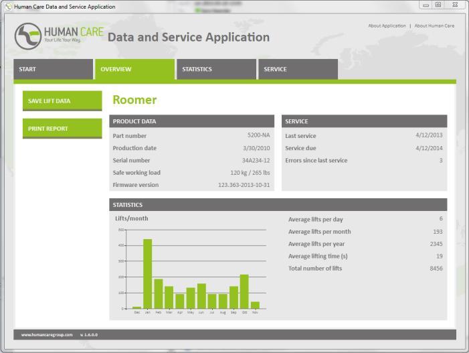The height and width of the screenshot is (353, 469).
Task: Click the PRODUCT DATA panel header
Action: 192,121
